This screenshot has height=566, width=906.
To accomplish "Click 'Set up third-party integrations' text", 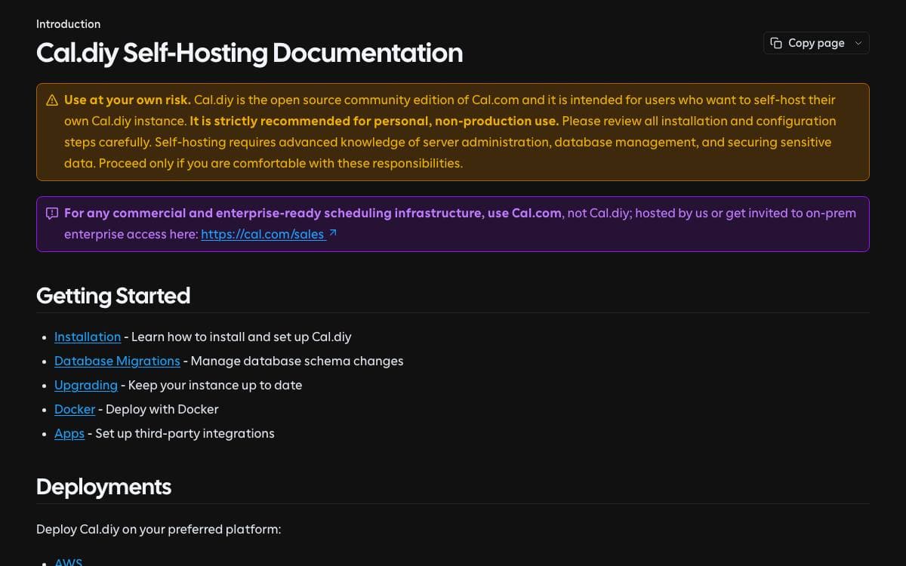I will 185,433.
